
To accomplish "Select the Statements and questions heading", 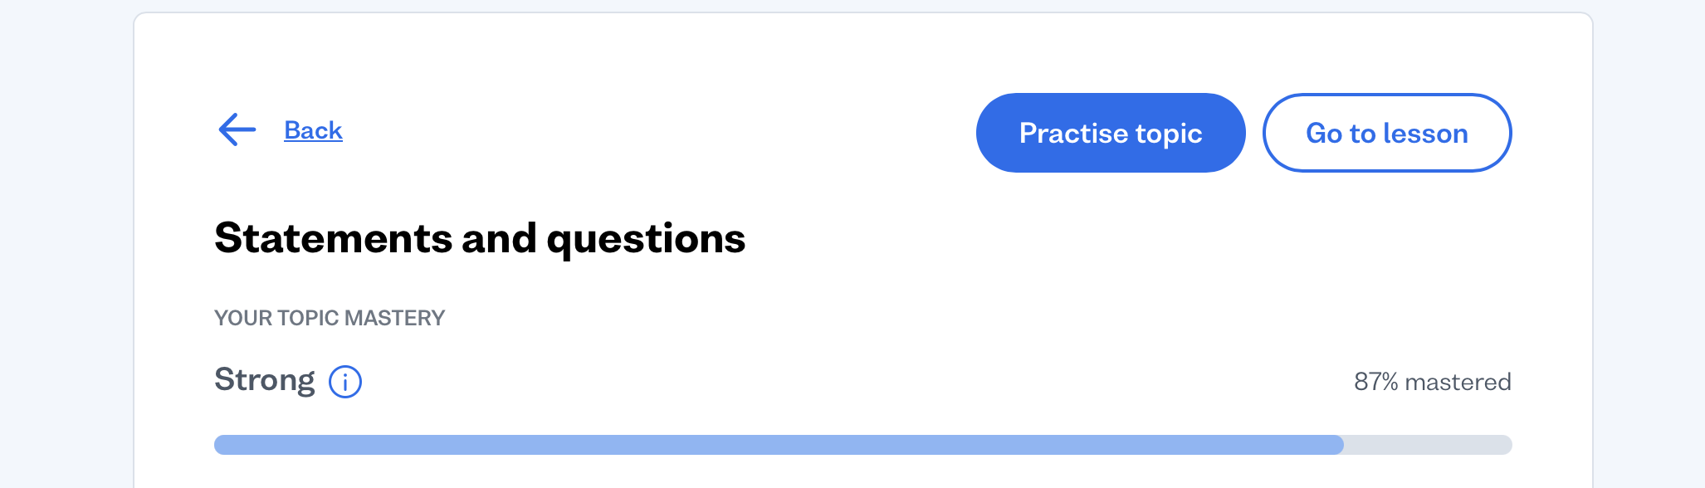I will click(480, 239).
